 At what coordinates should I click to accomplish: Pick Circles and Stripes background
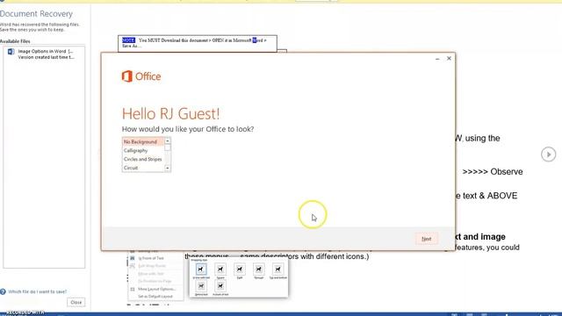point(142,159)
